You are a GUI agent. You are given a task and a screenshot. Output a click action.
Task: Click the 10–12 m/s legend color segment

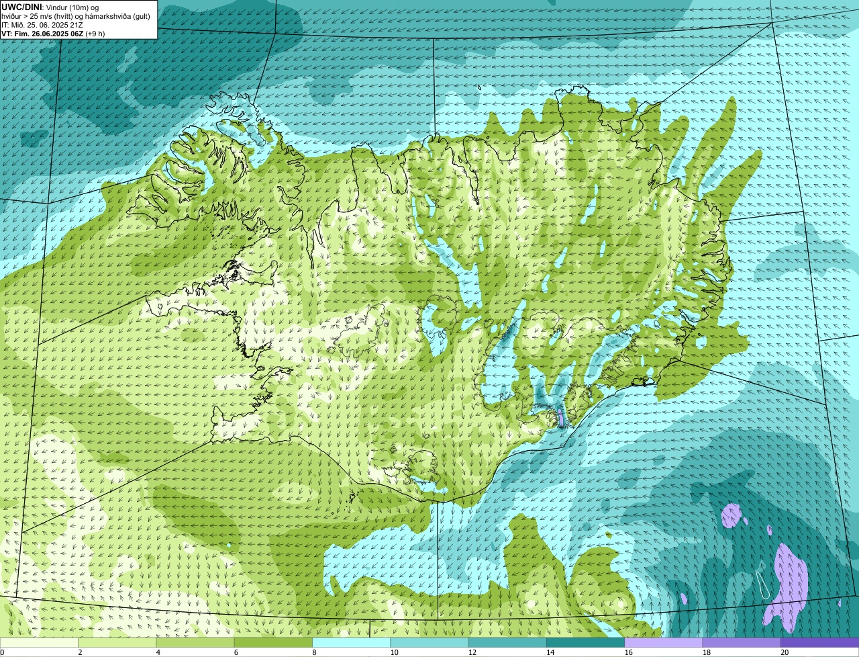click(429, 642)
